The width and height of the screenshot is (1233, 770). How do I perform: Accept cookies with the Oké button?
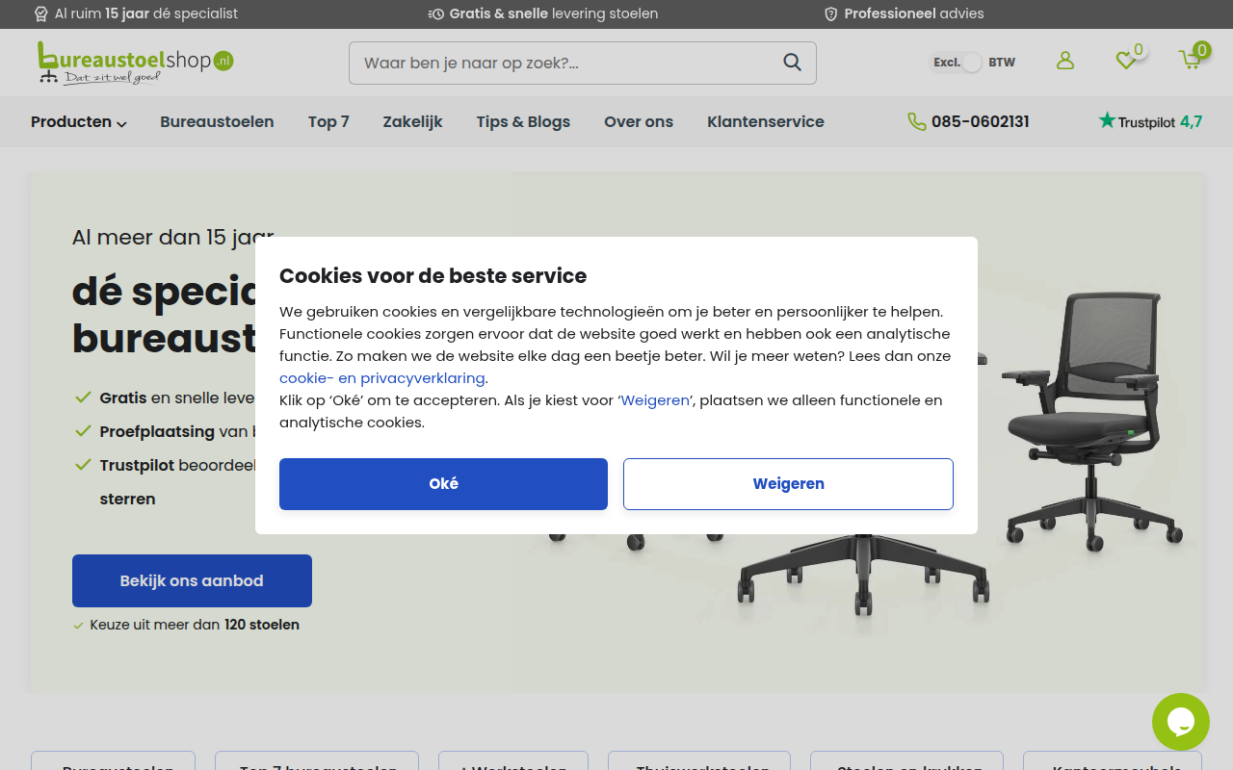[x=443, y=484]
